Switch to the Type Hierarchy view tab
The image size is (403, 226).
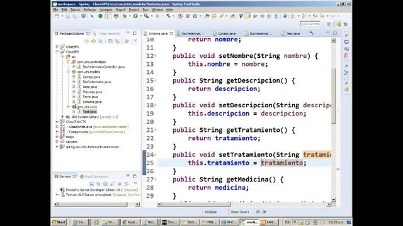(107, 33)
